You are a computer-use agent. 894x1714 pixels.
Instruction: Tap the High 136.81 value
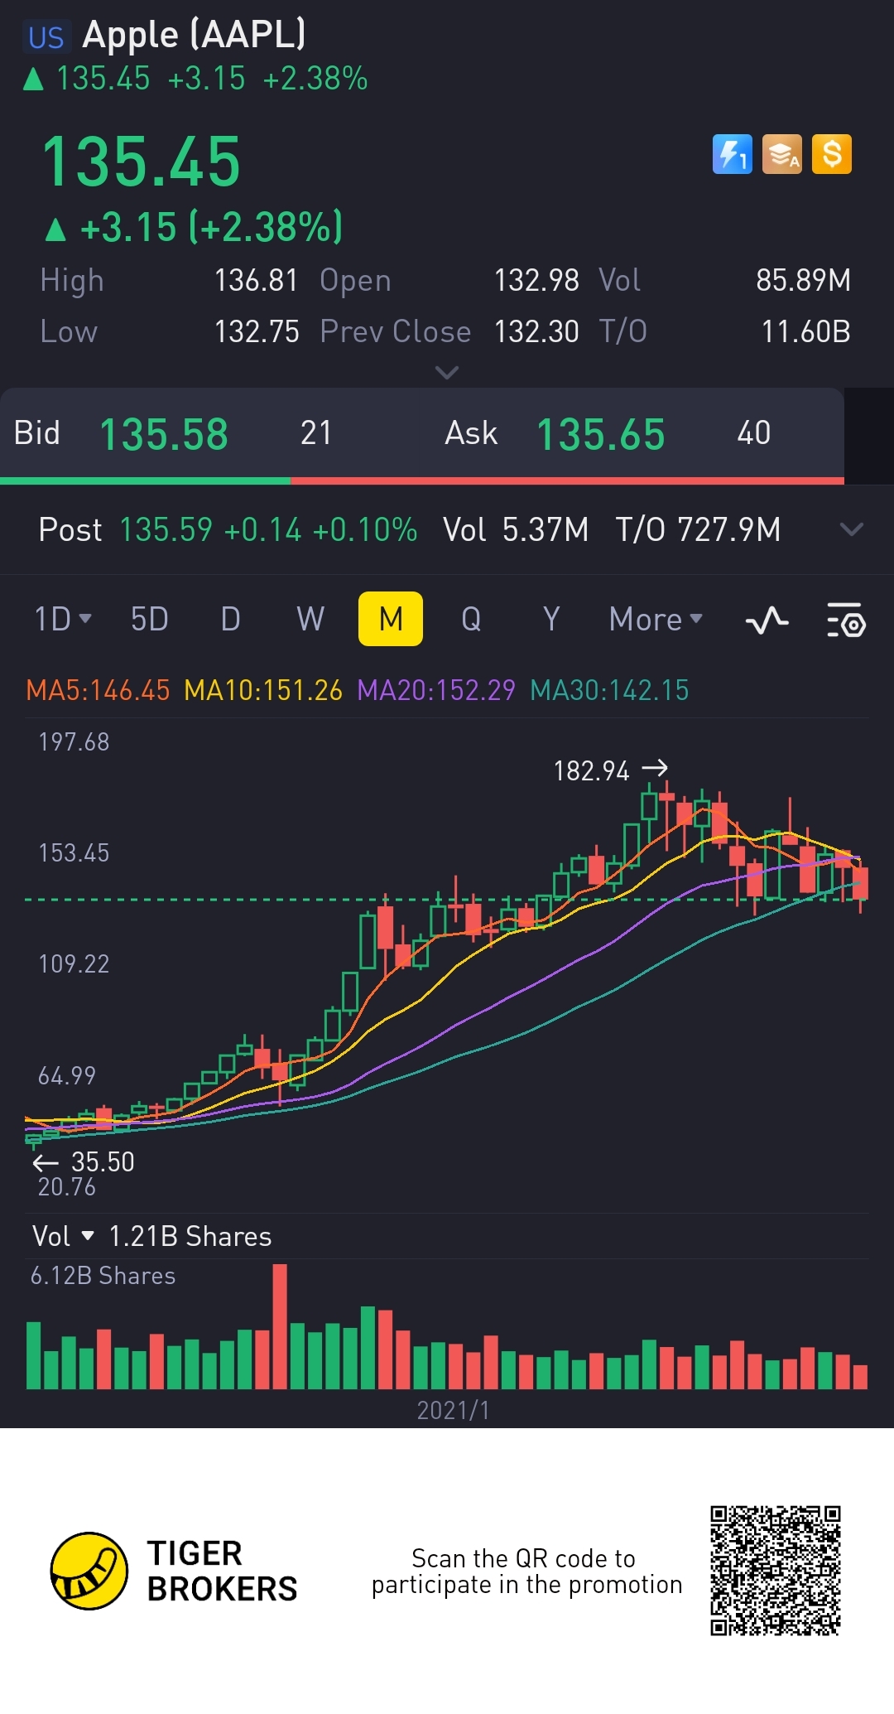click(x=256, y=280)
